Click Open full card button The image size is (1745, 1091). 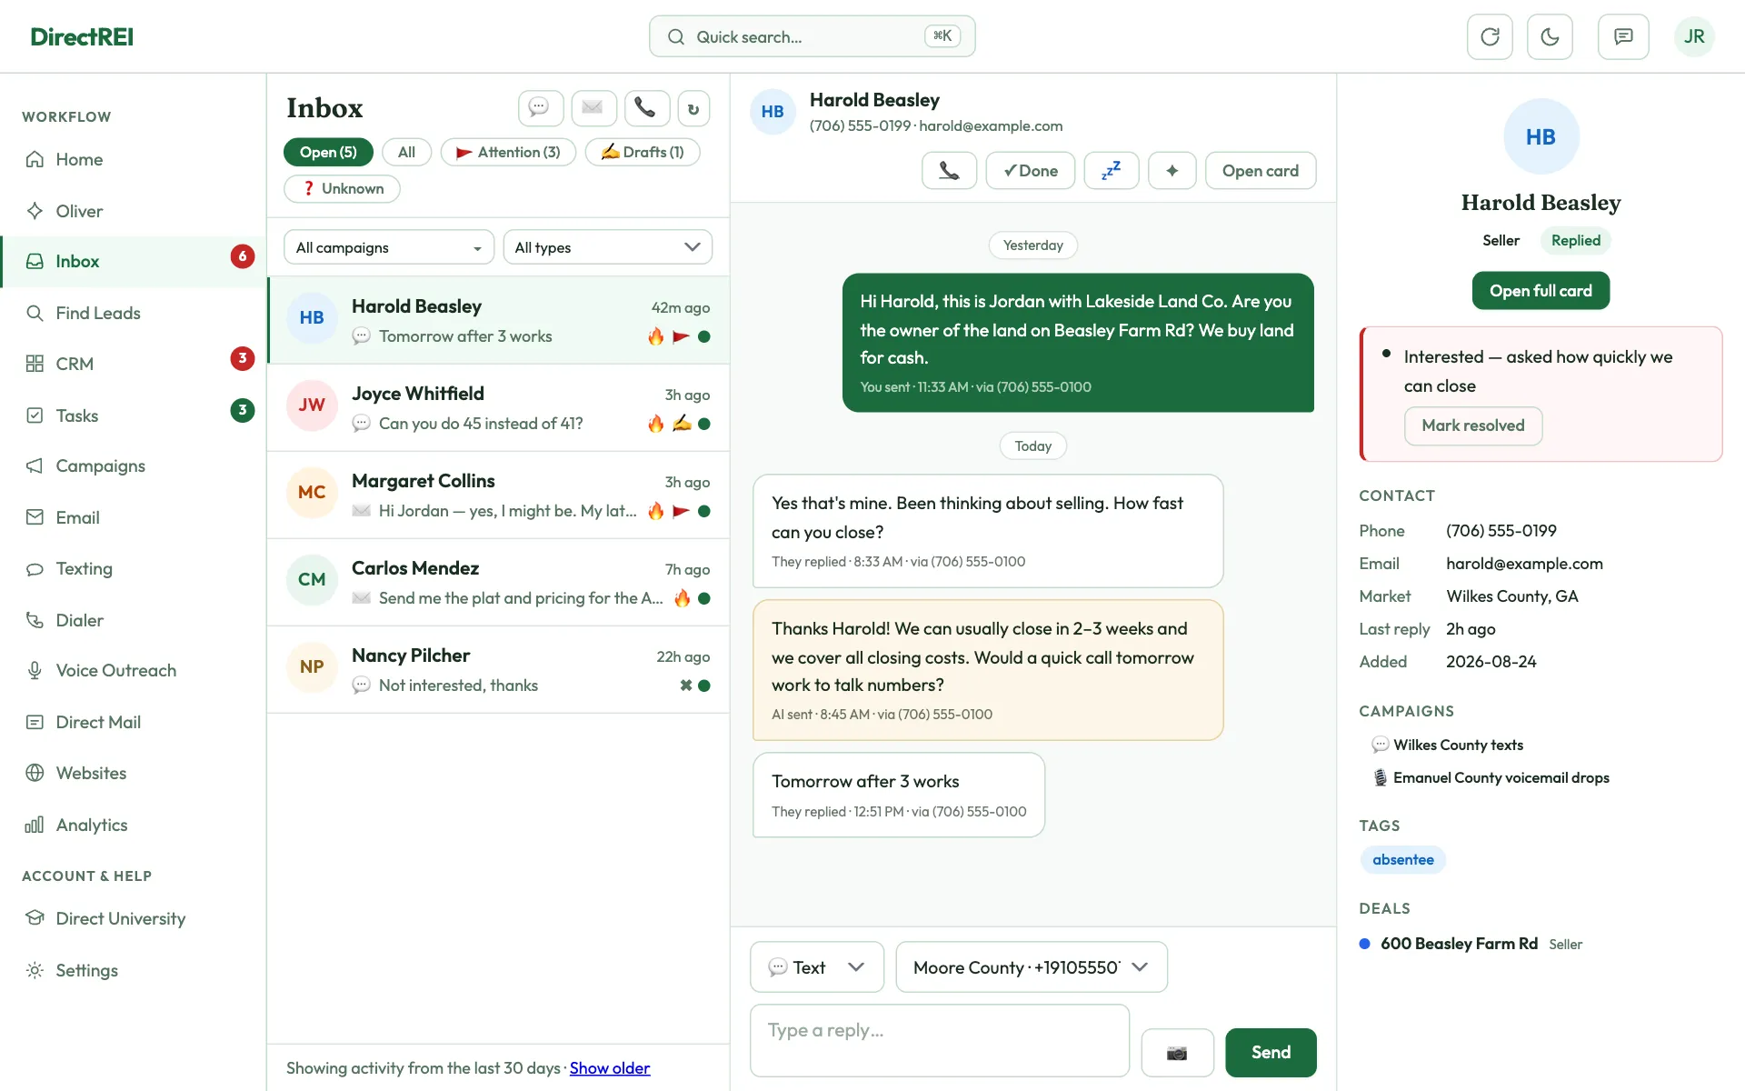[1541, 291]
